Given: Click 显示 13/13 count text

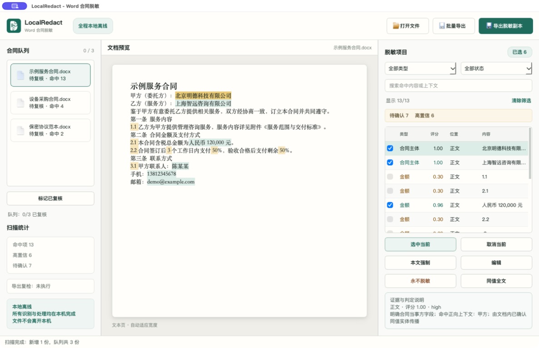Looking at the screenshot, I should pyautogui.click(x=397, y=101).
